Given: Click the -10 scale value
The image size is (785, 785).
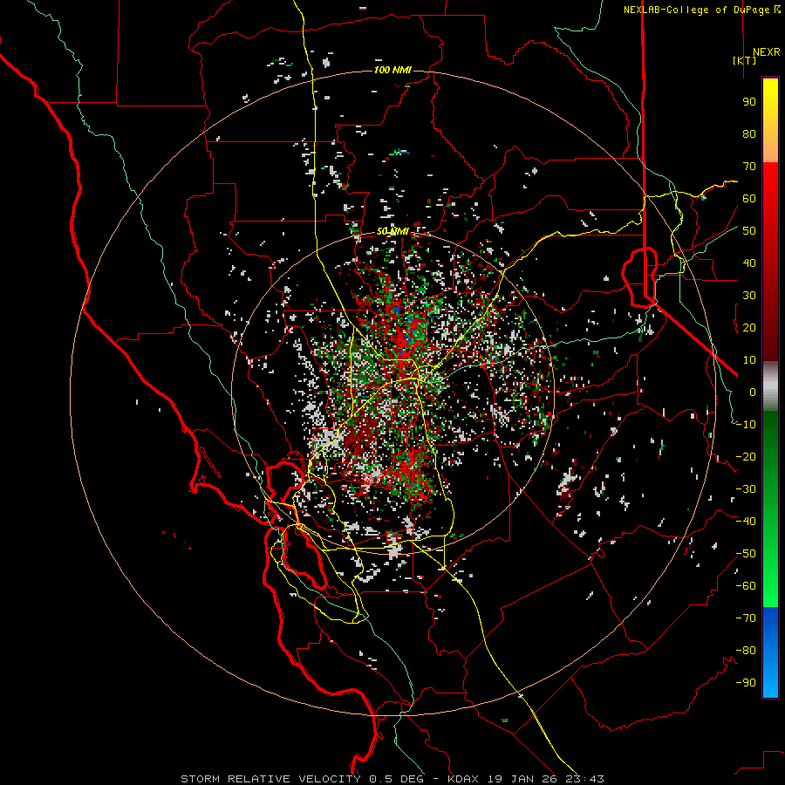Looking at the screenshot, I should pos(746,425).
